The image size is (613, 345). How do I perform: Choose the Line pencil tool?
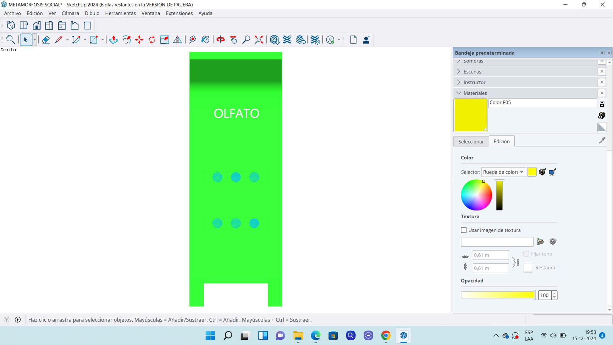59,40
